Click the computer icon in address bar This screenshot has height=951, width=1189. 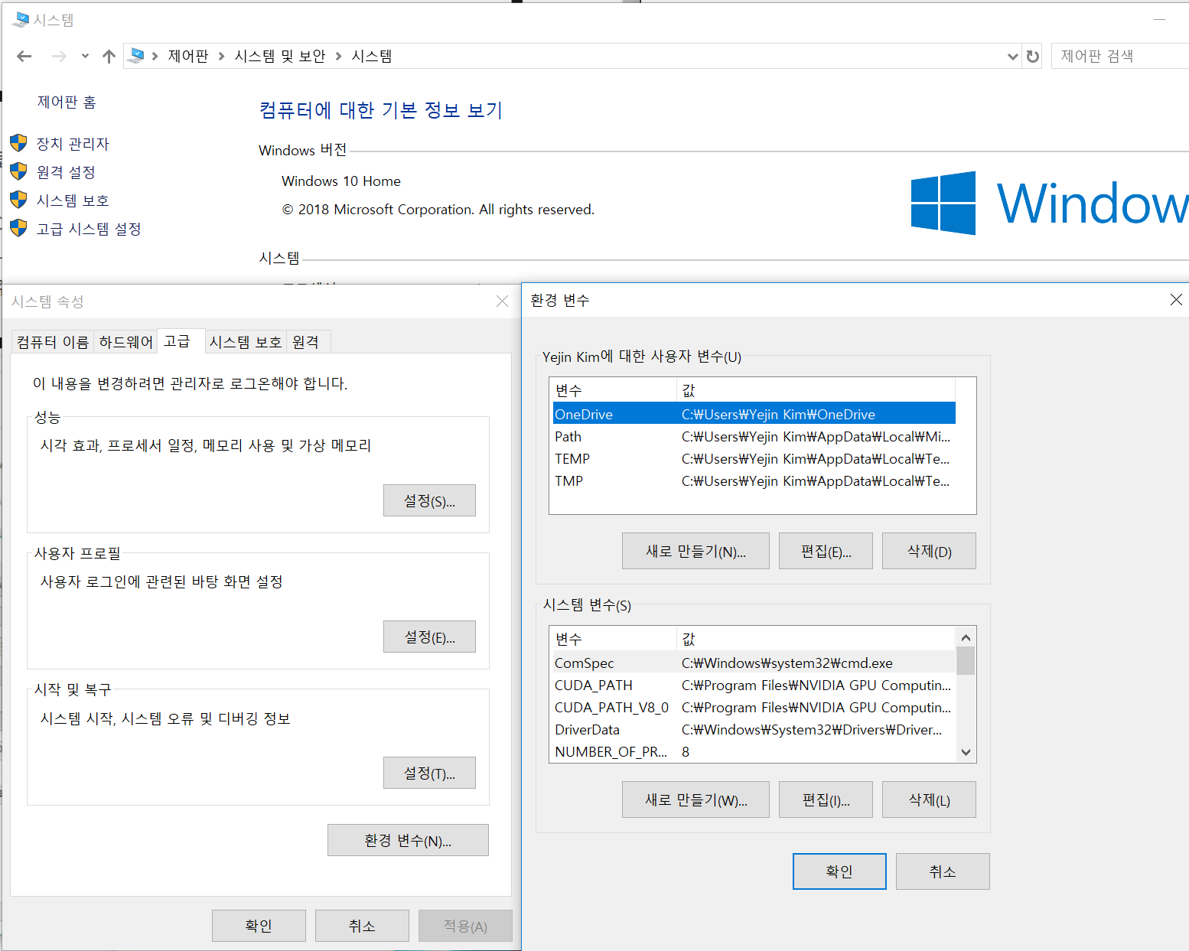(137, 56)
